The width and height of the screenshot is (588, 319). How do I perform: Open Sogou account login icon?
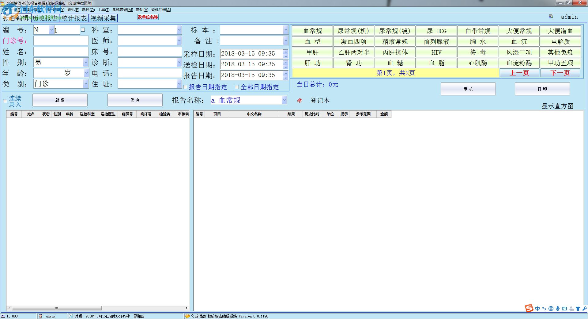(571, 309)
